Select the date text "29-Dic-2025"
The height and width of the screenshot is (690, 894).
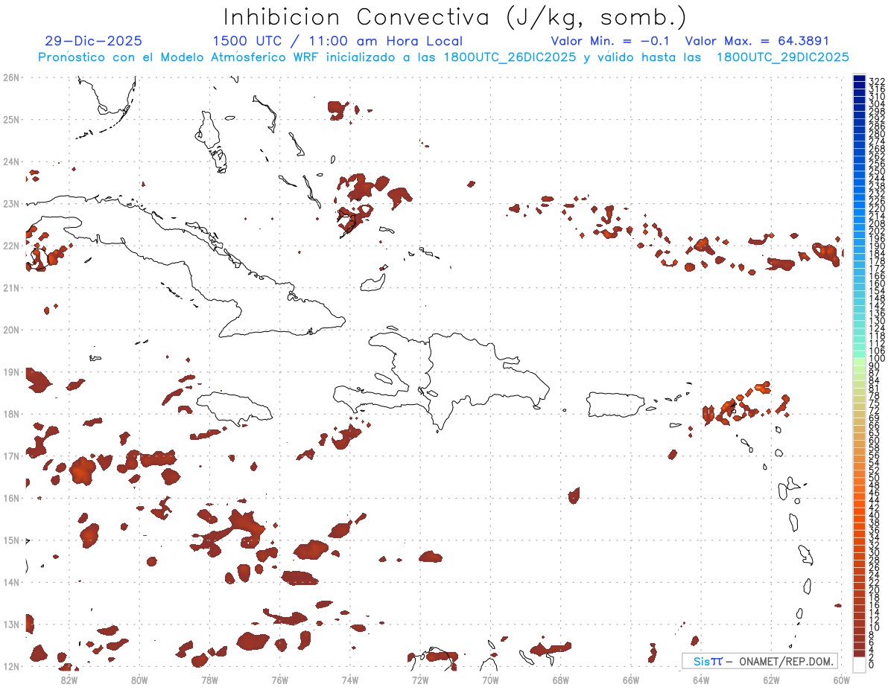point(93,42)
